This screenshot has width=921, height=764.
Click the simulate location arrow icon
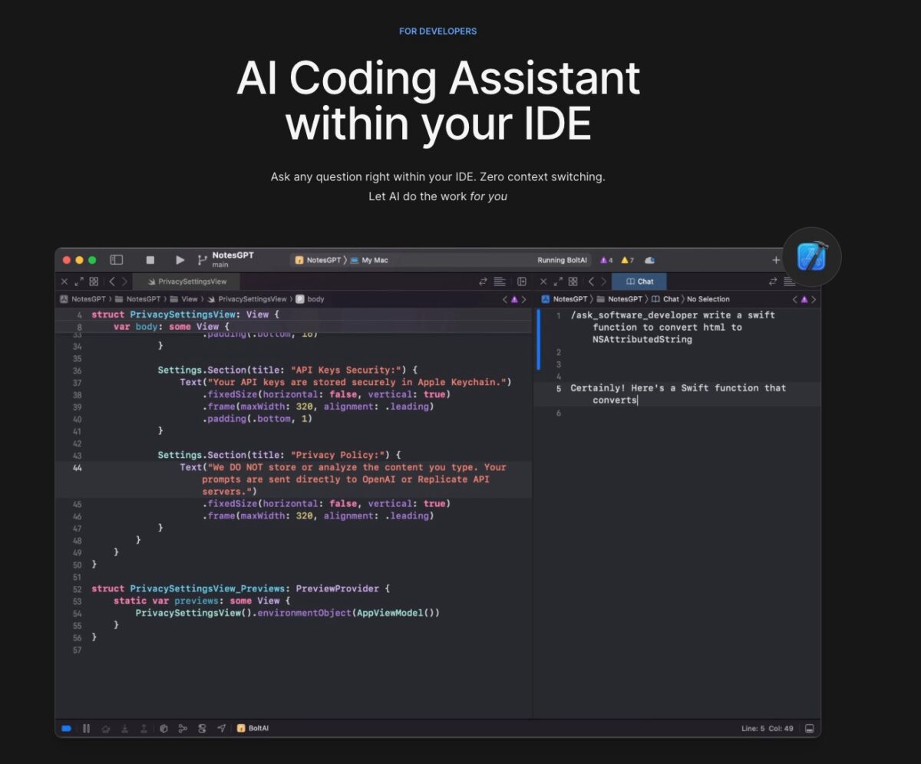222,728
